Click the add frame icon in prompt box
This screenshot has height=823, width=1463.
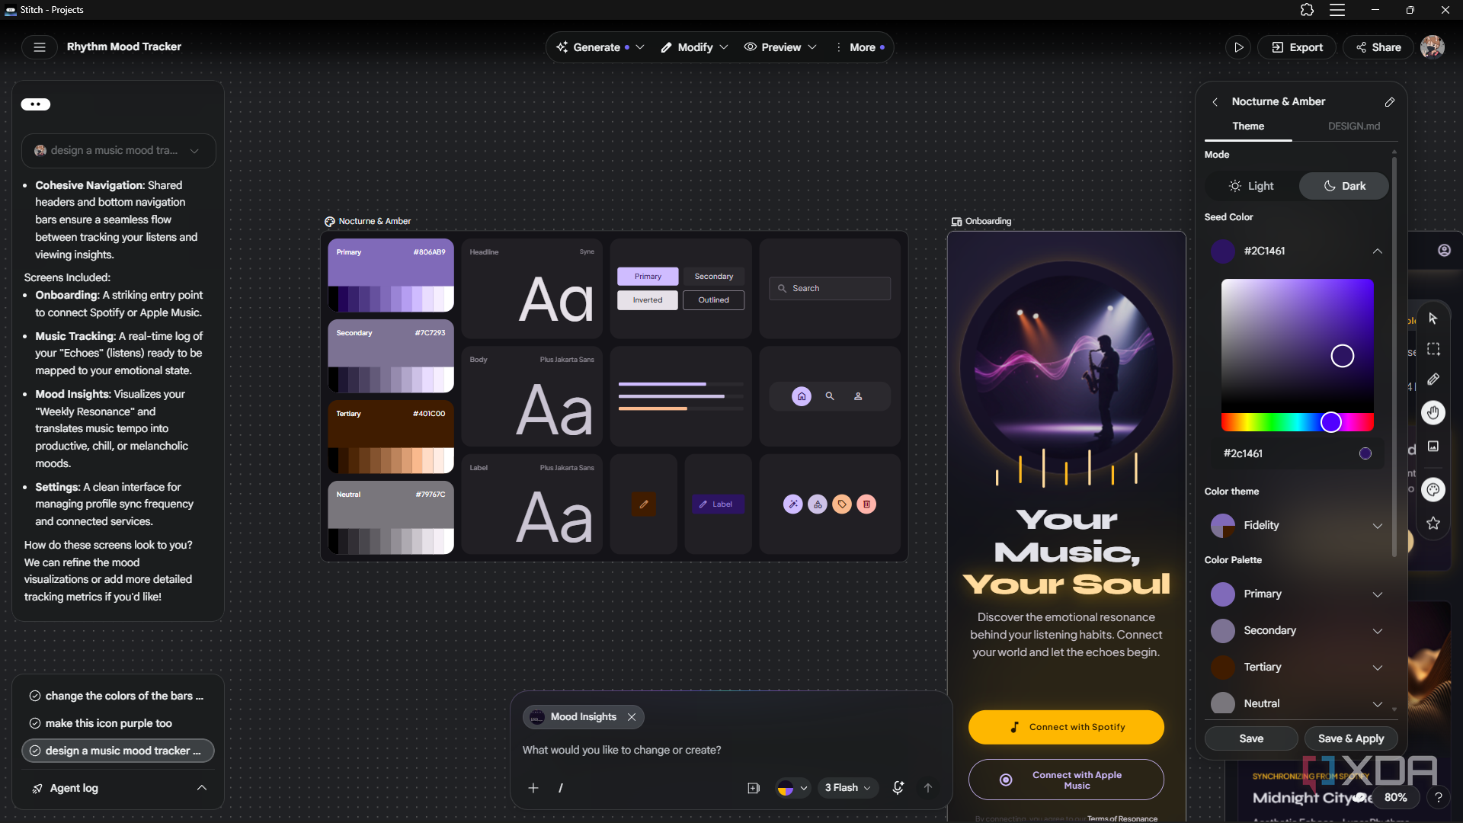tap(754, 788)
